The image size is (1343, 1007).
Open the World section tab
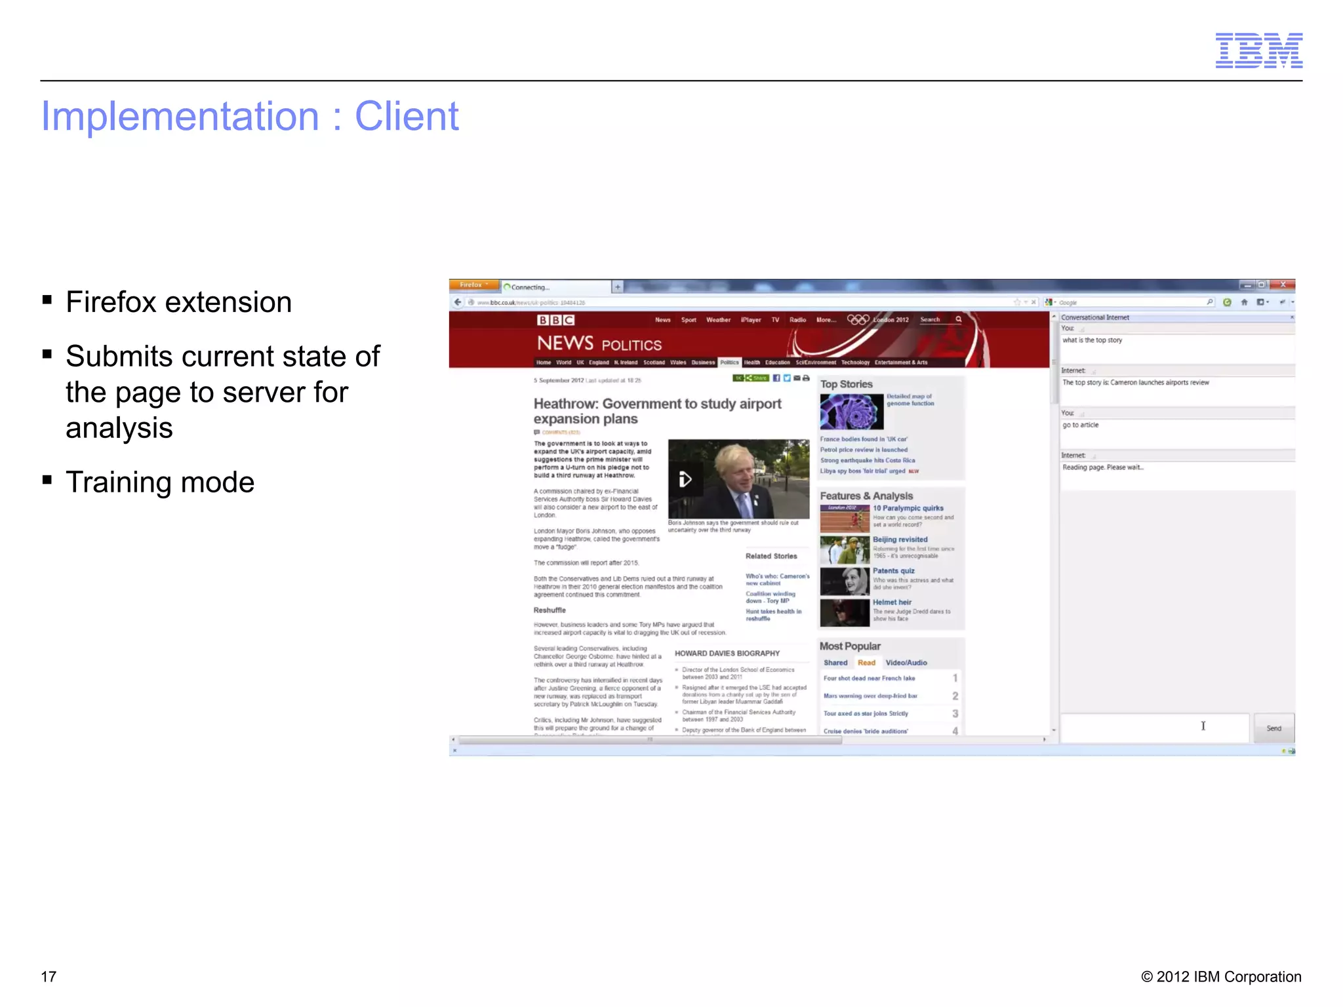click(564, 363)
